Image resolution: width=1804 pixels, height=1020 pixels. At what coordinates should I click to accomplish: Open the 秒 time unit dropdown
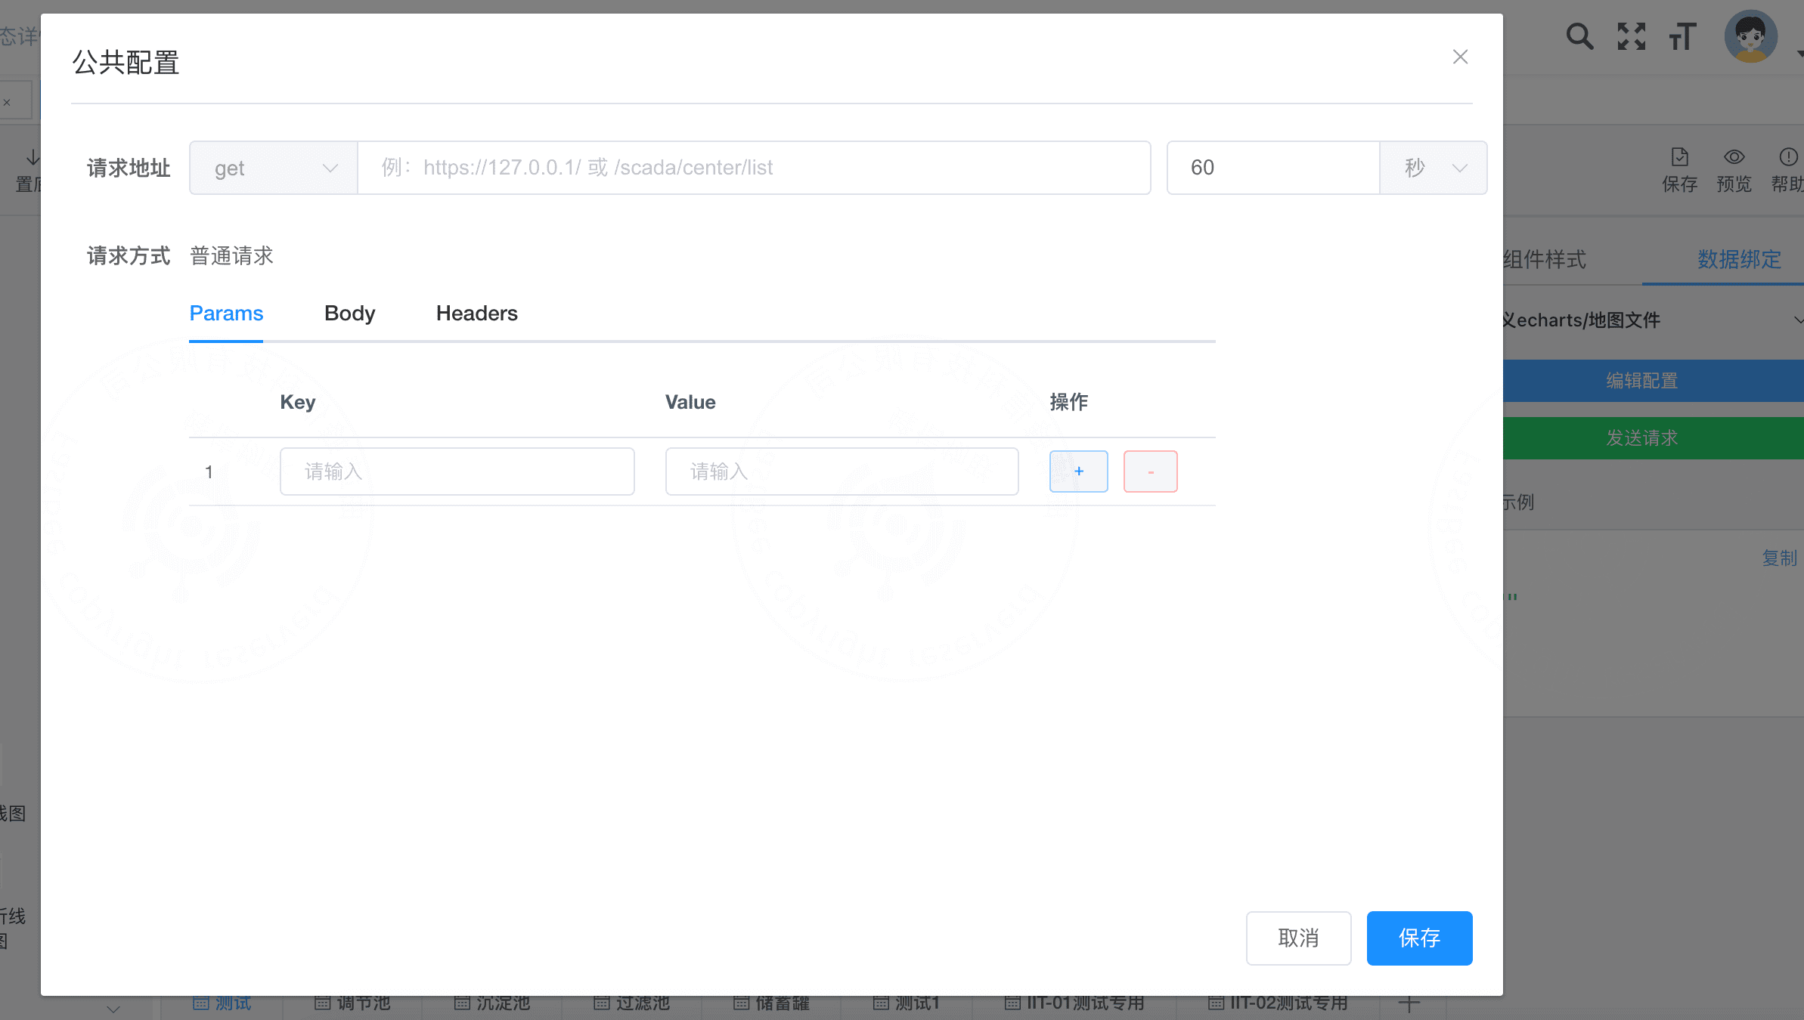point(1434,168)
